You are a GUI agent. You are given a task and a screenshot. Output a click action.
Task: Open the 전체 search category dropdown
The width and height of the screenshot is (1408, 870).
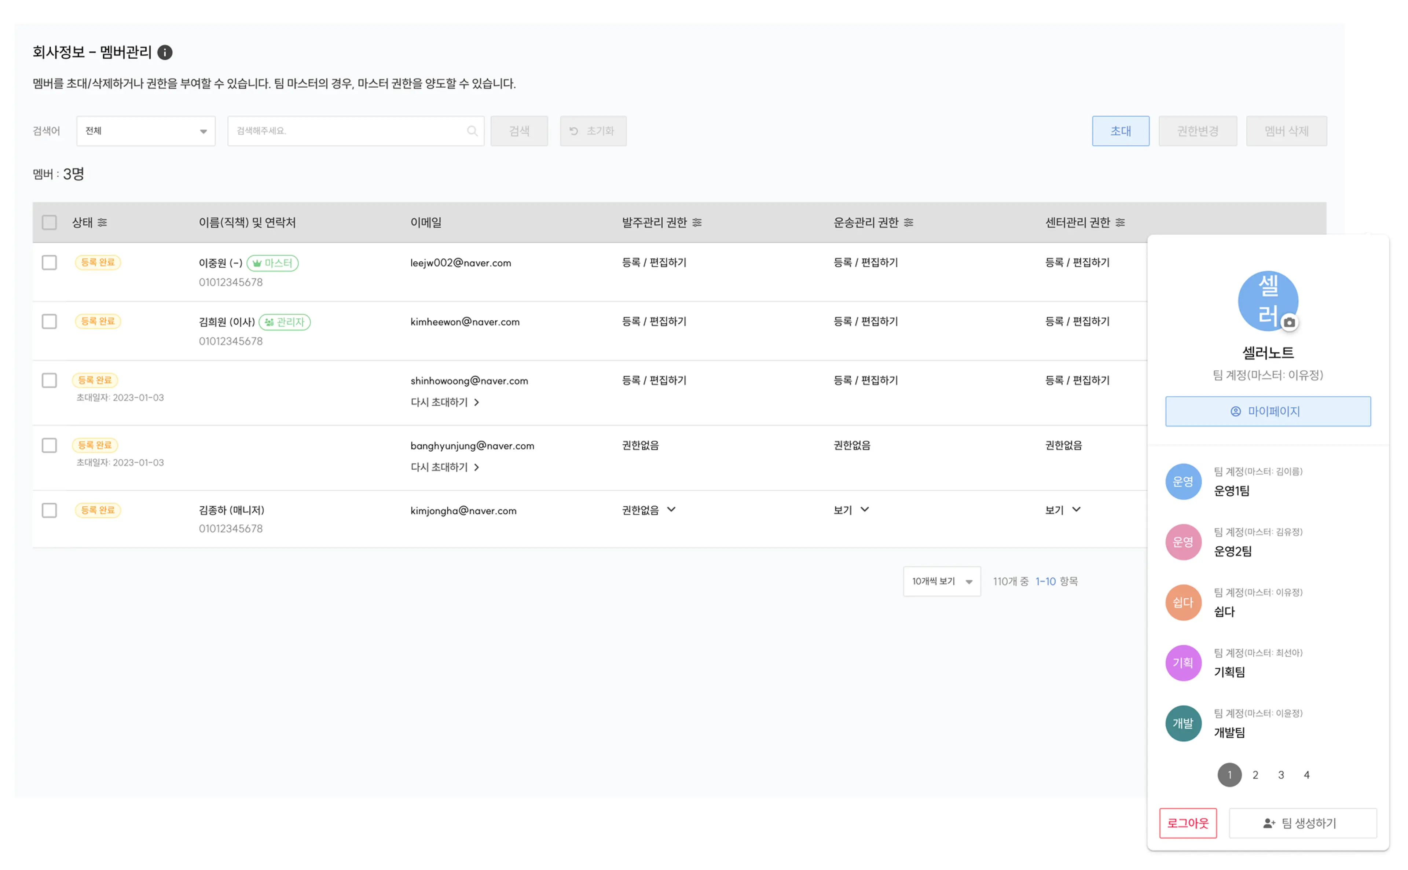[146, 131]
